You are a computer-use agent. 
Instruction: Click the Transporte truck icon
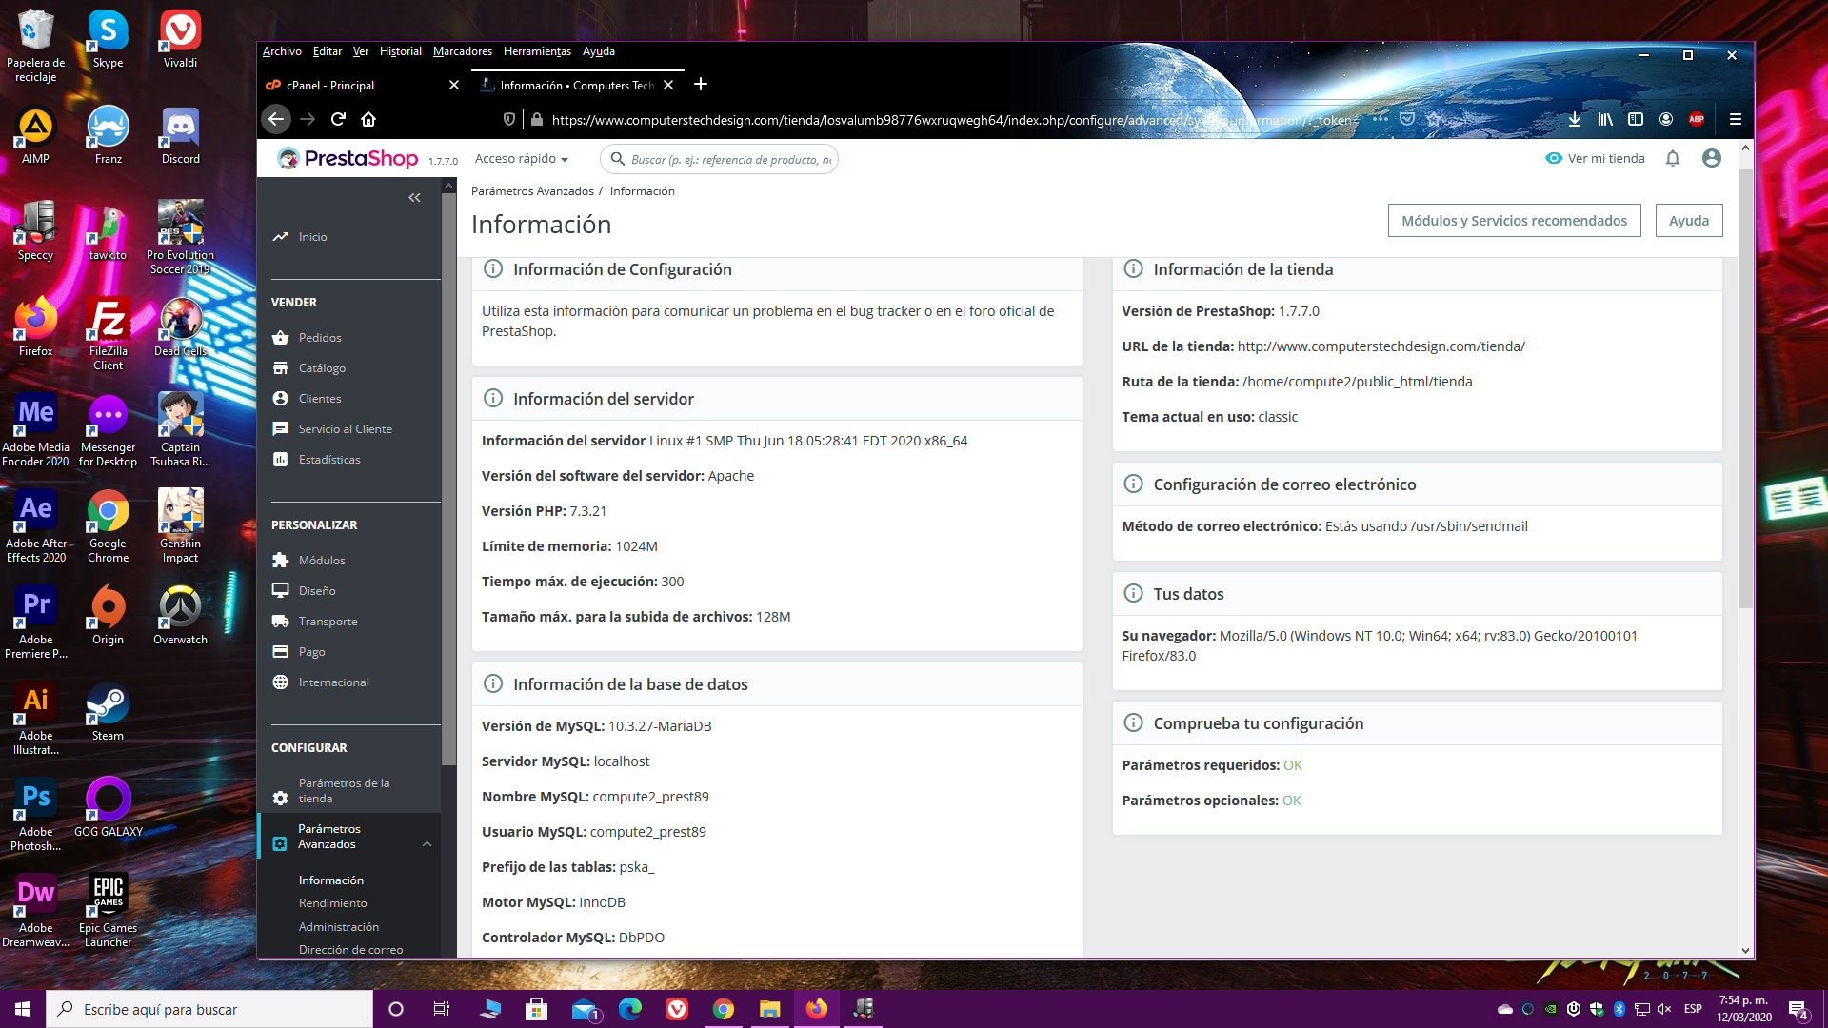(280, 622)
